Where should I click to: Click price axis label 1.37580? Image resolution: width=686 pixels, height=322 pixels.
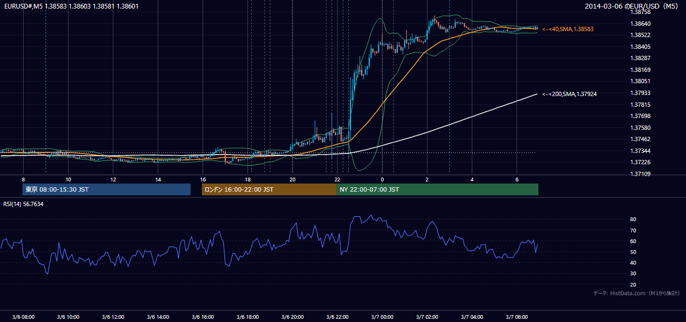640,128
